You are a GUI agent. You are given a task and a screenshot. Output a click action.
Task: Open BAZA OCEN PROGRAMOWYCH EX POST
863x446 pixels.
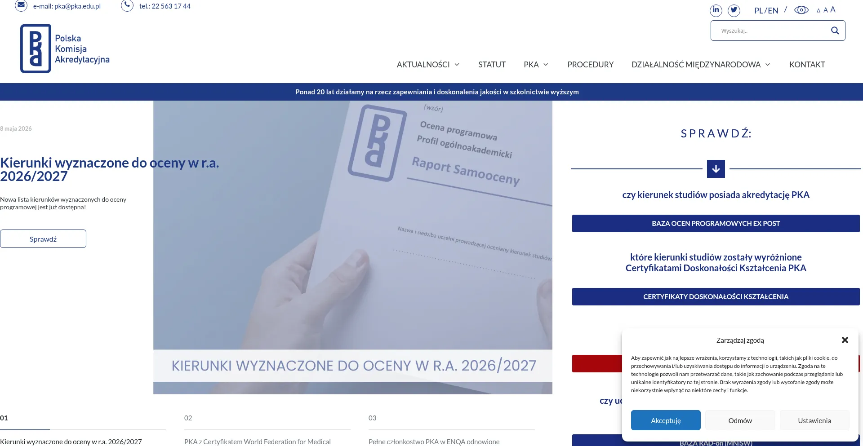pos(716,223)
